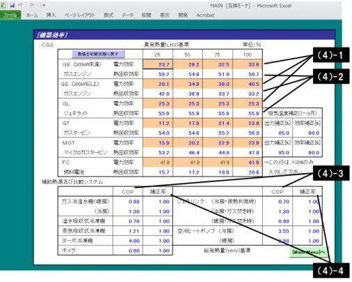The width and height of the screenshot is (352, 282).
Task: Select MGT 電力効率 cell 20.2
Action: pyautogui.click(x=188, y=142)
